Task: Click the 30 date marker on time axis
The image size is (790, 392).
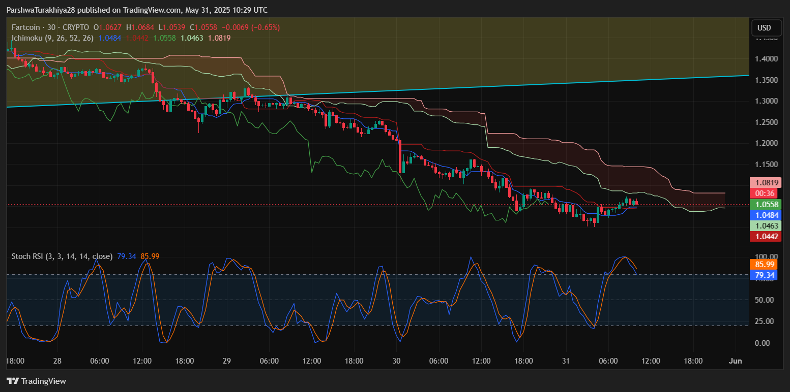Action: (x=397, y=361)
